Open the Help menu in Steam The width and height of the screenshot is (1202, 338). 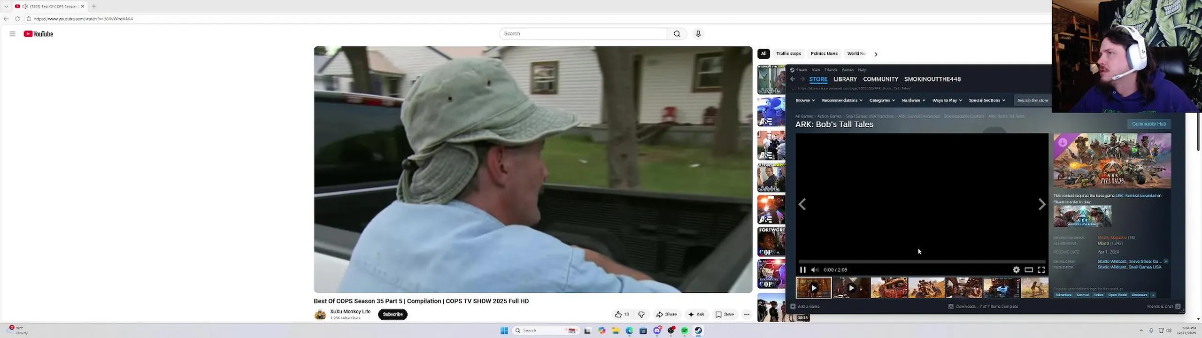[862, 70]
